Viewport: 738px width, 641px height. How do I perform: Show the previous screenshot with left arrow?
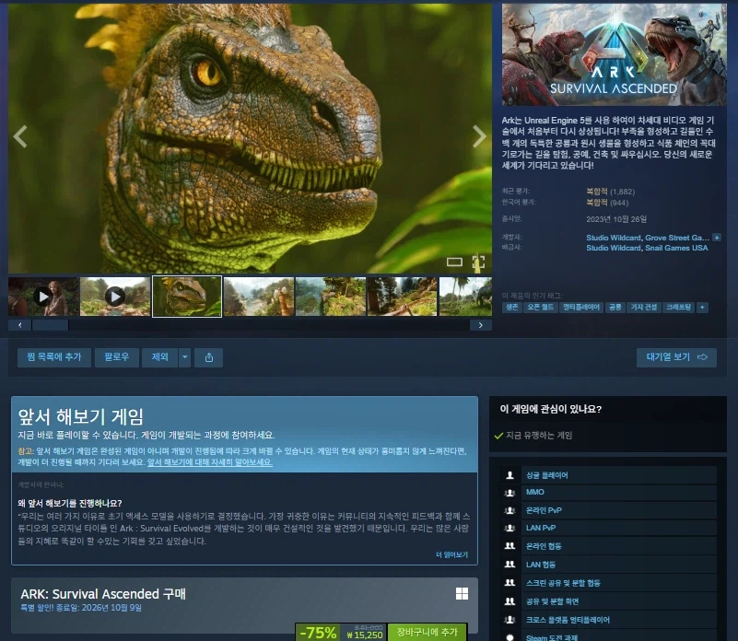tap(20, 137)
